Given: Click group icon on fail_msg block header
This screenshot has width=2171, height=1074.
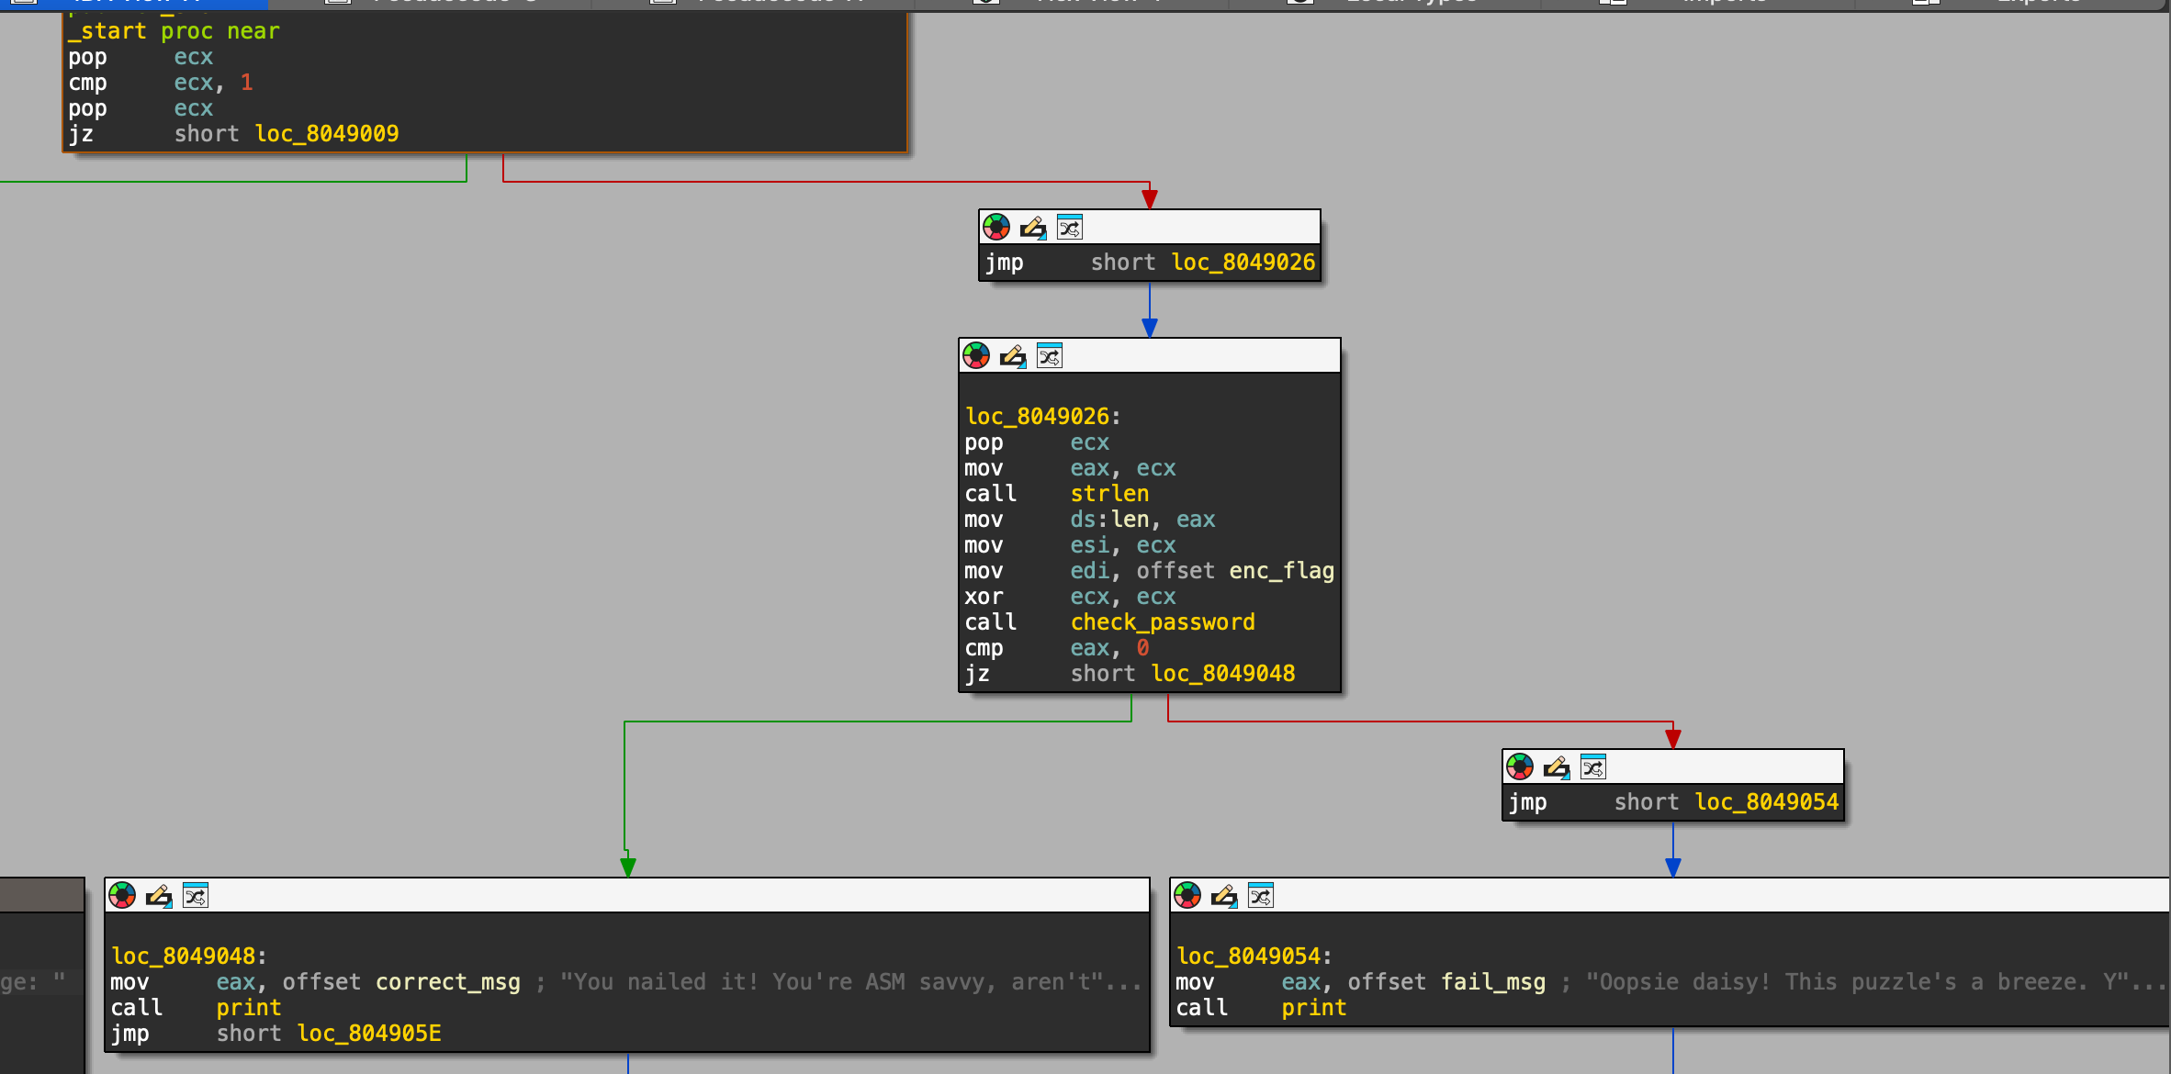Looking at the screenshot, I should coord(1261,895).
